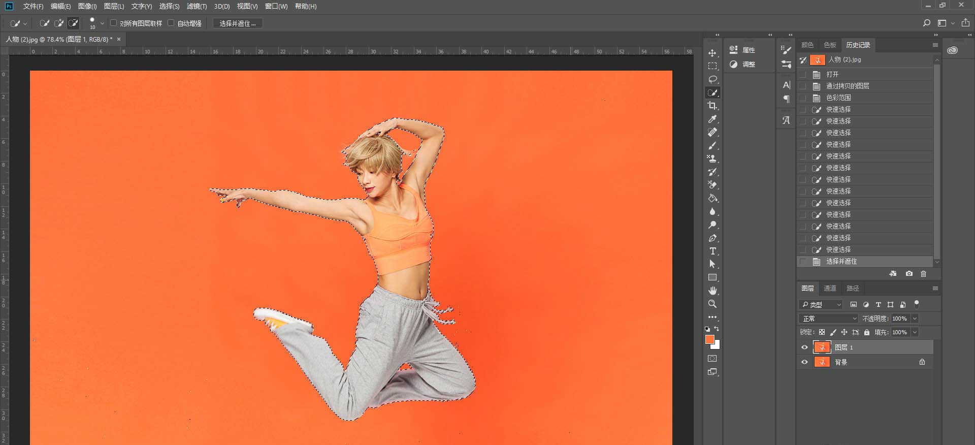Select the Move tool
This screenshot has width=975, height=445.
tap(712, 53)
